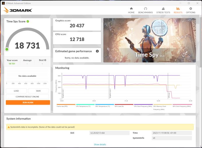
Task: Click the SystemInfo value v0
Action: point(172,138)
